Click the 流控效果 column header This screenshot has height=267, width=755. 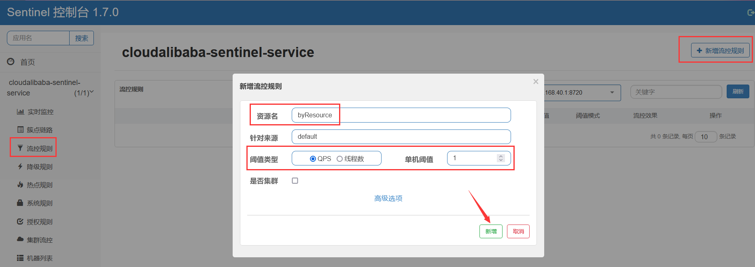[x=645, y=116]
